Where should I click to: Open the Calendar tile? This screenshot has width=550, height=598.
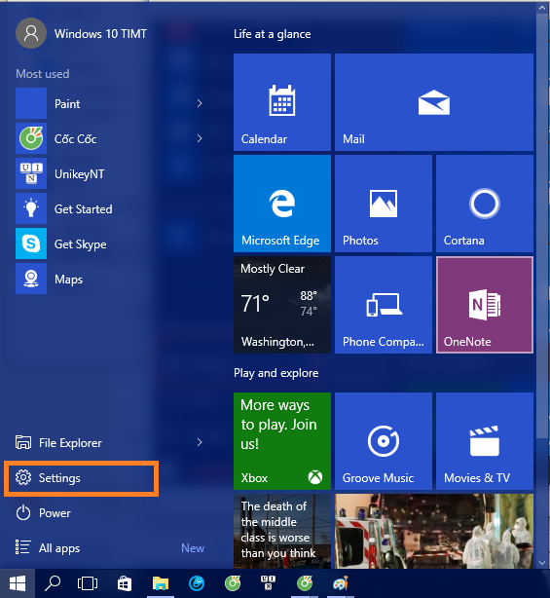pyautogui.click(x=282, y=102)
